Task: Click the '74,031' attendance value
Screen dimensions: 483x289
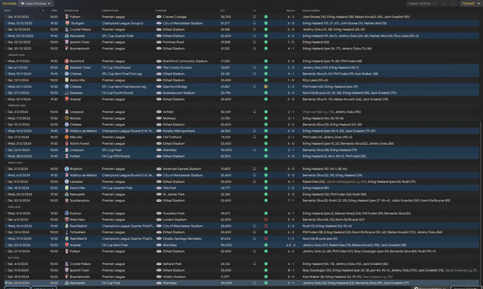Action: click(226, 137)
